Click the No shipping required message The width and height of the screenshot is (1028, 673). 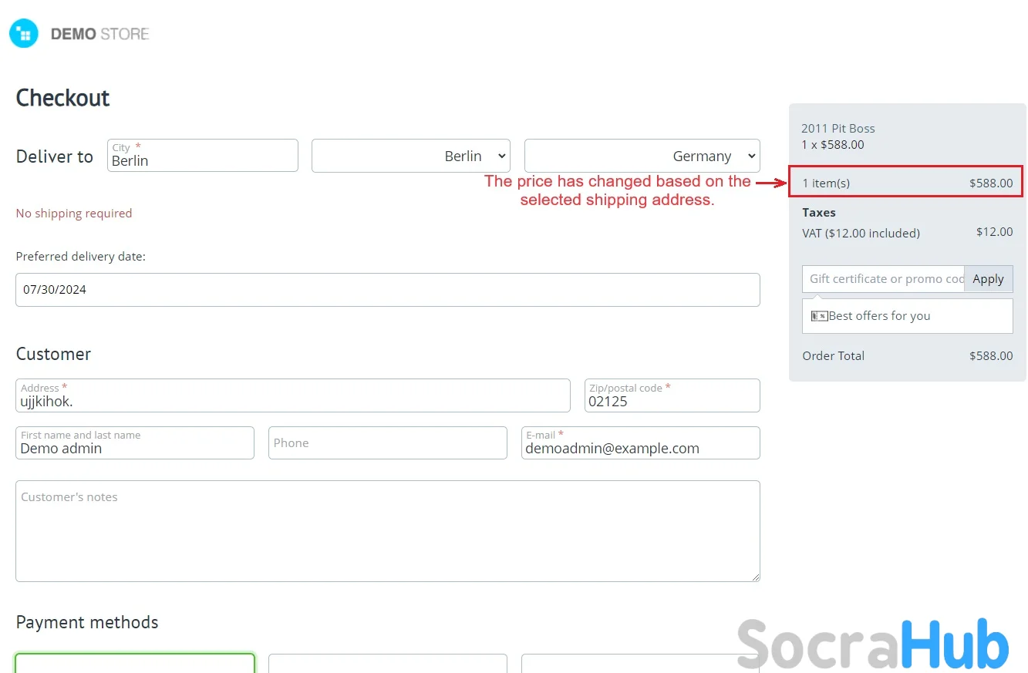pos(74,214)
